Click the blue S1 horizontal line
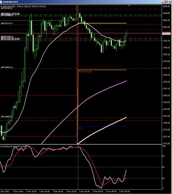The height and width of the screenshot is (194, 172). coord(102,126)
